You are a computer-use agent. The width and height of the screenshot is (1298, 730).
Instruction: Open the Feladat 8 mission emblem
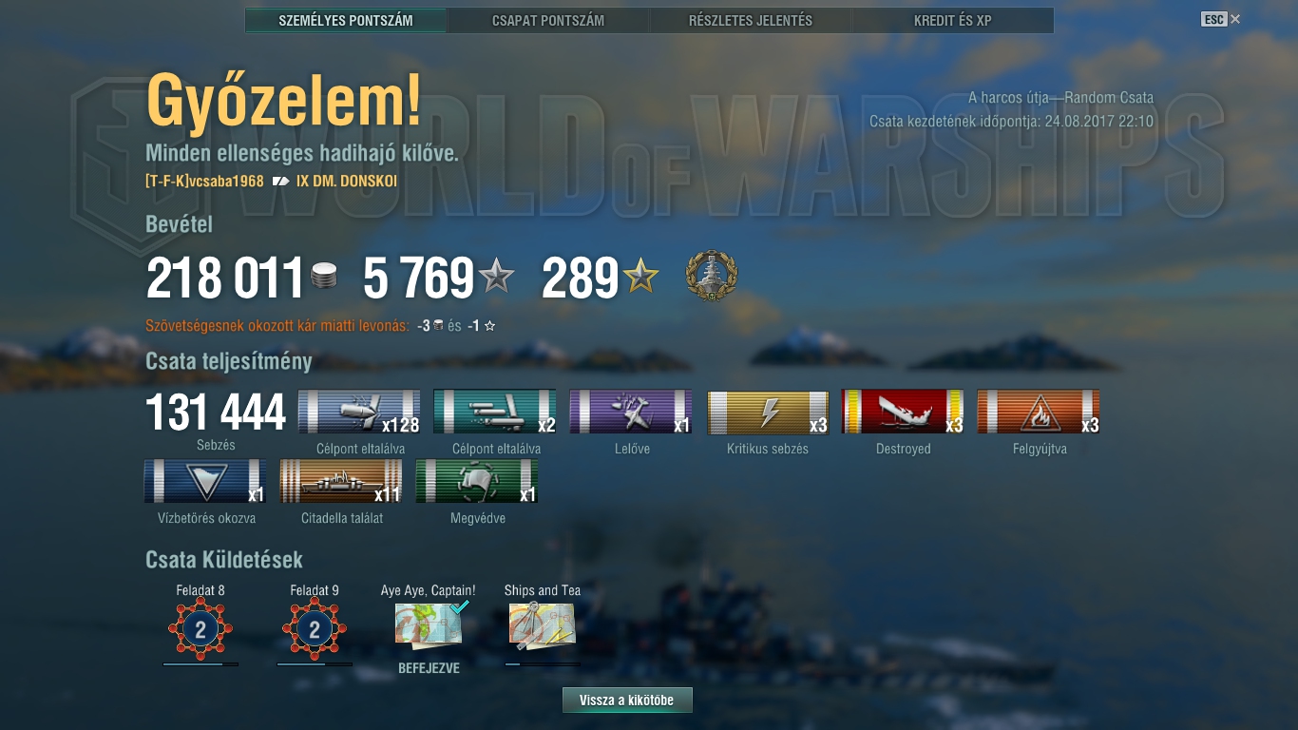click(200, 629)
